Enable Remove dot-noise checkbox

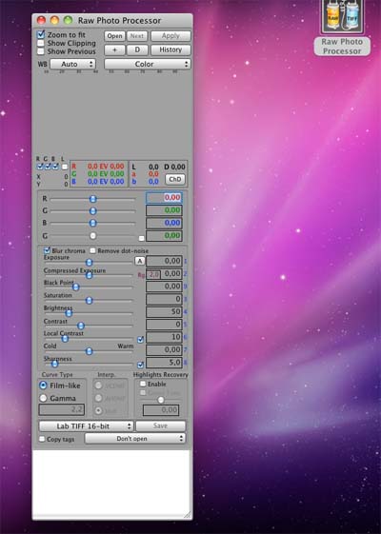(x=92, y=250)
